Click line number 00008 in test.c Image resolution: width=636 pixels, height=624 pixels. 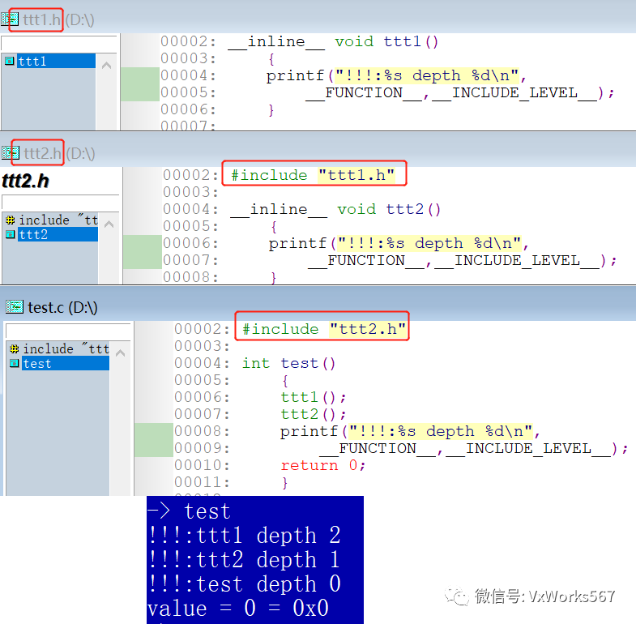click(202, 431)
